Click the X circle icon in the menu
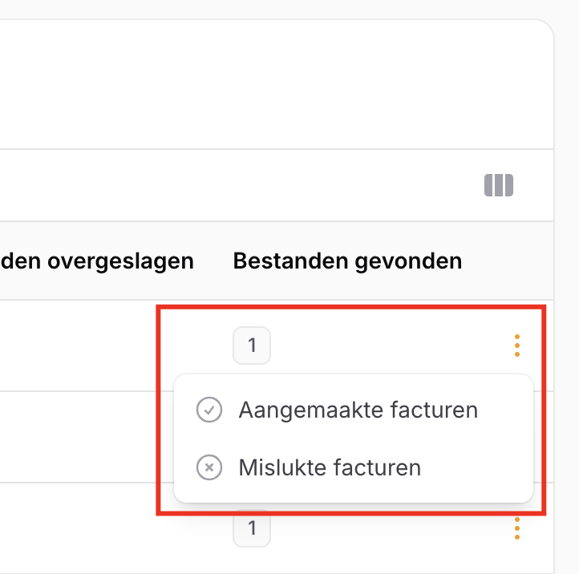 [209, 467]
